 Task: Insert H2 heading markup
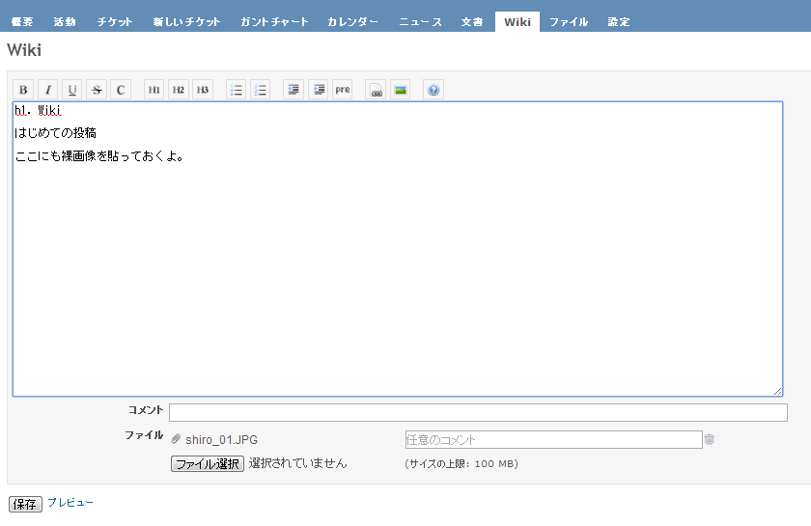(179, 90)
